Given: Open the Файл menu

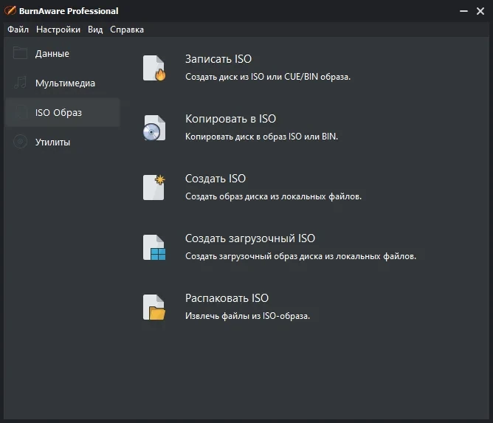Looking at the screenshot, I should [x=18, y=30].
